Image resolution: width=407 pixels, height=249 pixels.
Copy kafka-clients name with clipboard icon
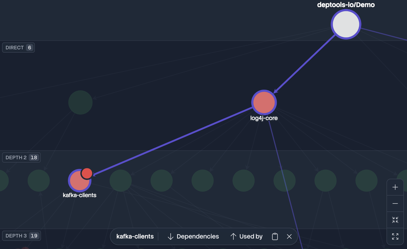tap(275, 236)
